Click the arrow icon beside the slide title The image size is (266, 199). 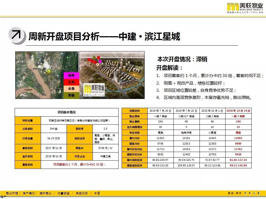click(x=17, y=36)
